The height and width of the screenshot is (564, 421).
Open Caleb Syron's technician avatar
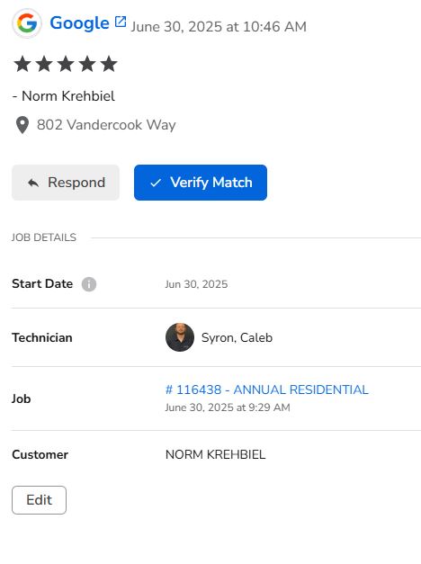point(180,337)
